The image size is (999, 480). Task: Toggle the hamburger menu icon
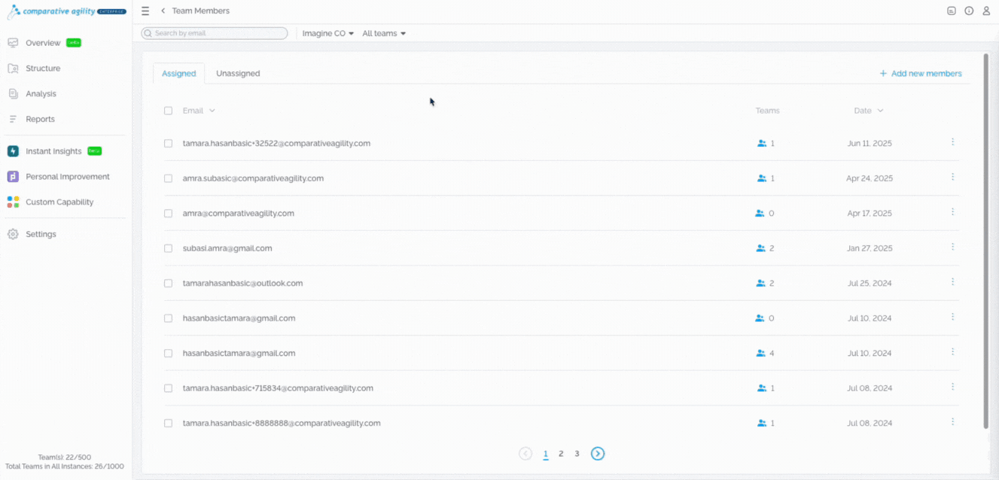point(145,11)
